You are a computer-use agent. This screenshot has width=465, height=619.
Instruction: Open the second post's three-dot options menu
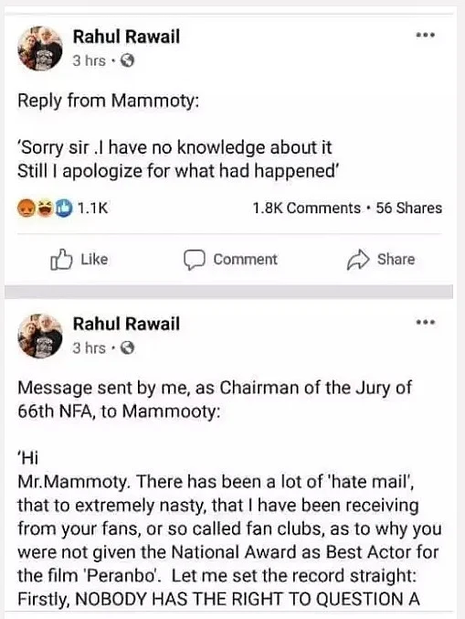pos(426,322)
